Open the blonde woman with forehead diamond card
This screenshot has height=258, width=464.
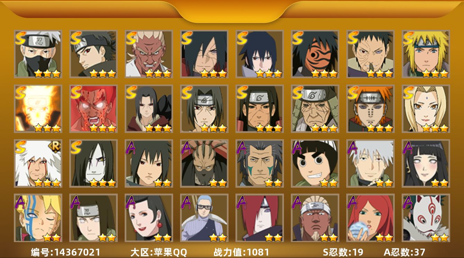pyautogui.click(x=426, y=109)
